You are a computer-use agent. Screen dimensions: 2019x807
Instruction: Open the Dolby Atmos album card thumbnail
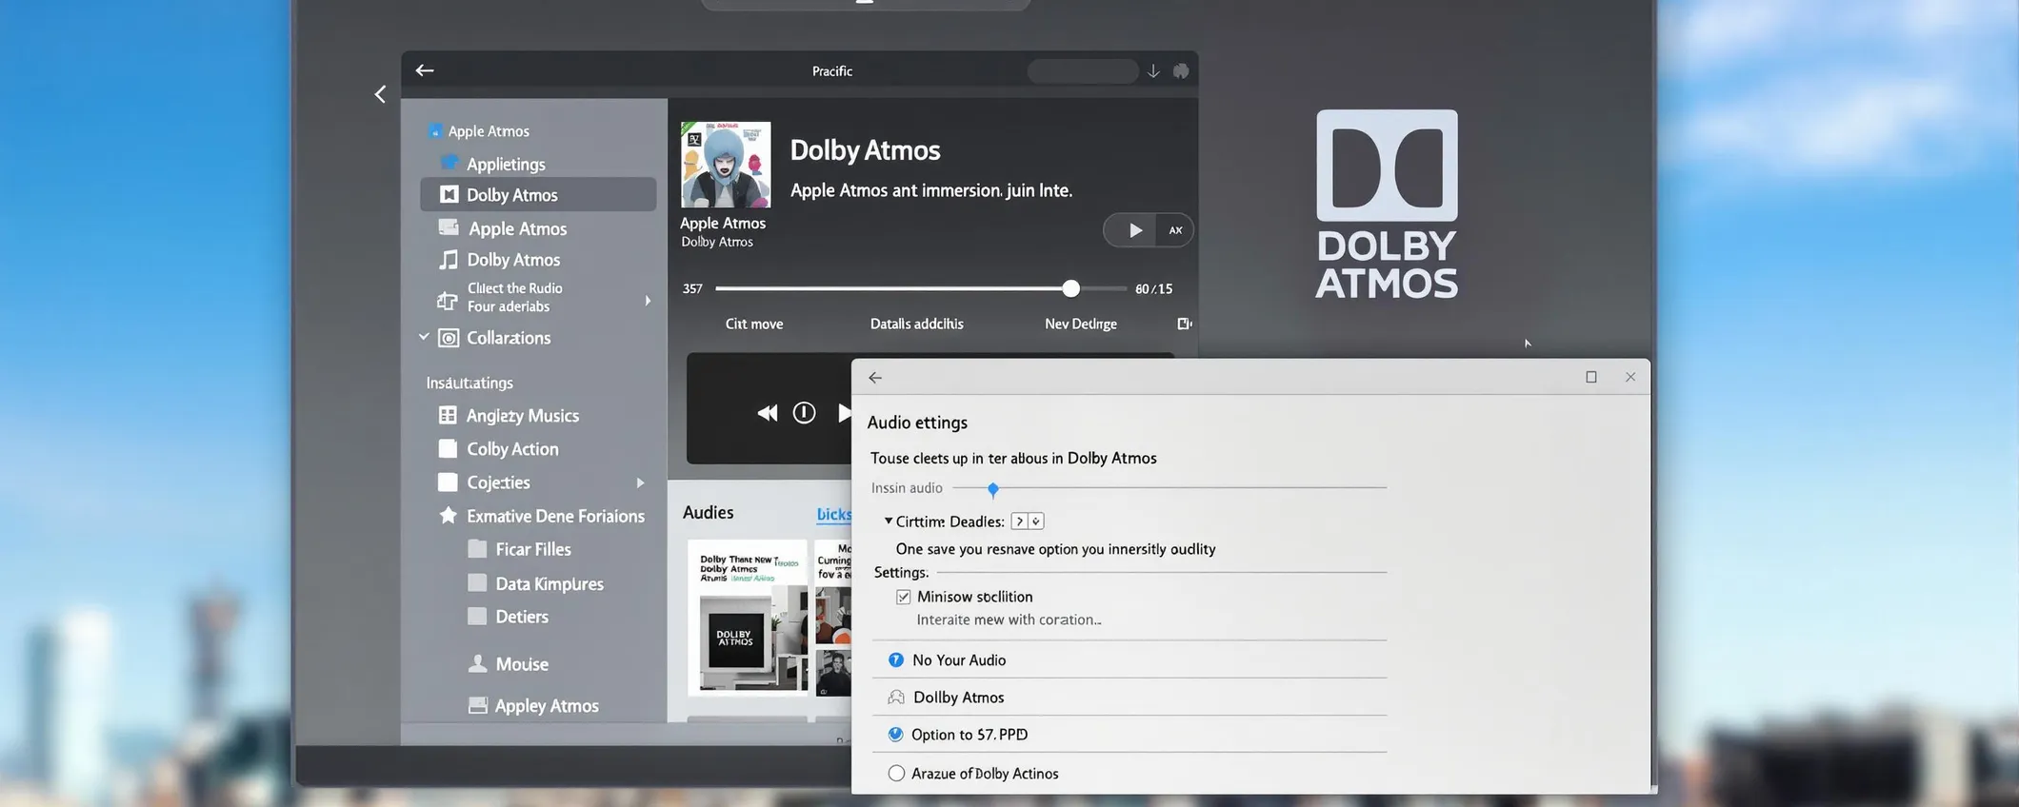point(748,618)
